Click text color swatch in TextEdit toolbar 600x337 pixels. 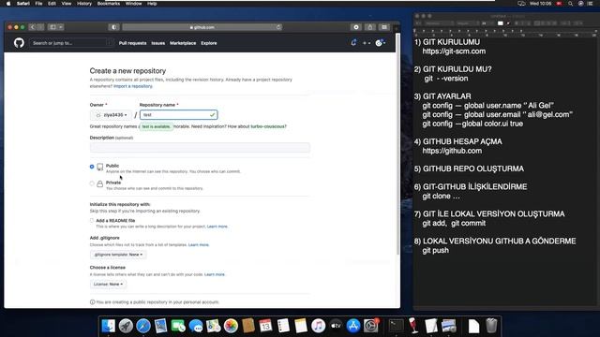coord(500,23)
